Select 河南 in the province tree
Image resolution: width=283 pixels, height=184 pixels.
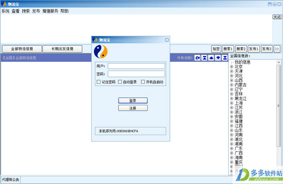pos(238,135)
